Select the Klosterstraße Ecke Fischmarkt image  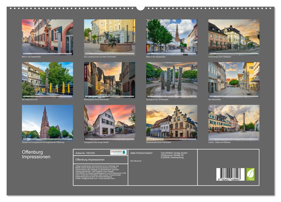pos(171,123)
